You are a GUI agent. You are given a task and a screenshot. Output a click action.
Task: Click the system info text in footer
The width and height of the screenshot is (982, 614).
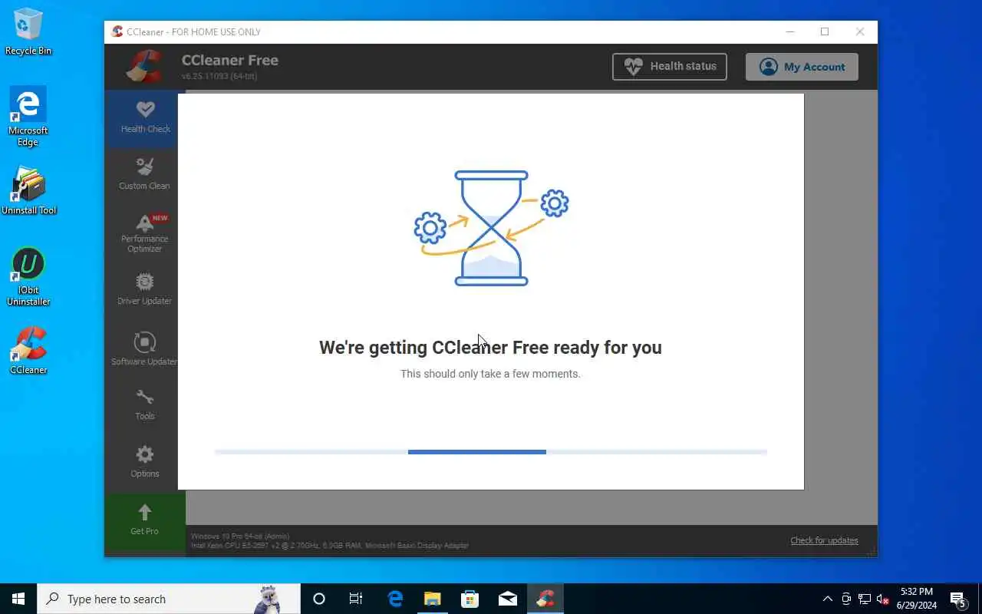coord(329,541)
